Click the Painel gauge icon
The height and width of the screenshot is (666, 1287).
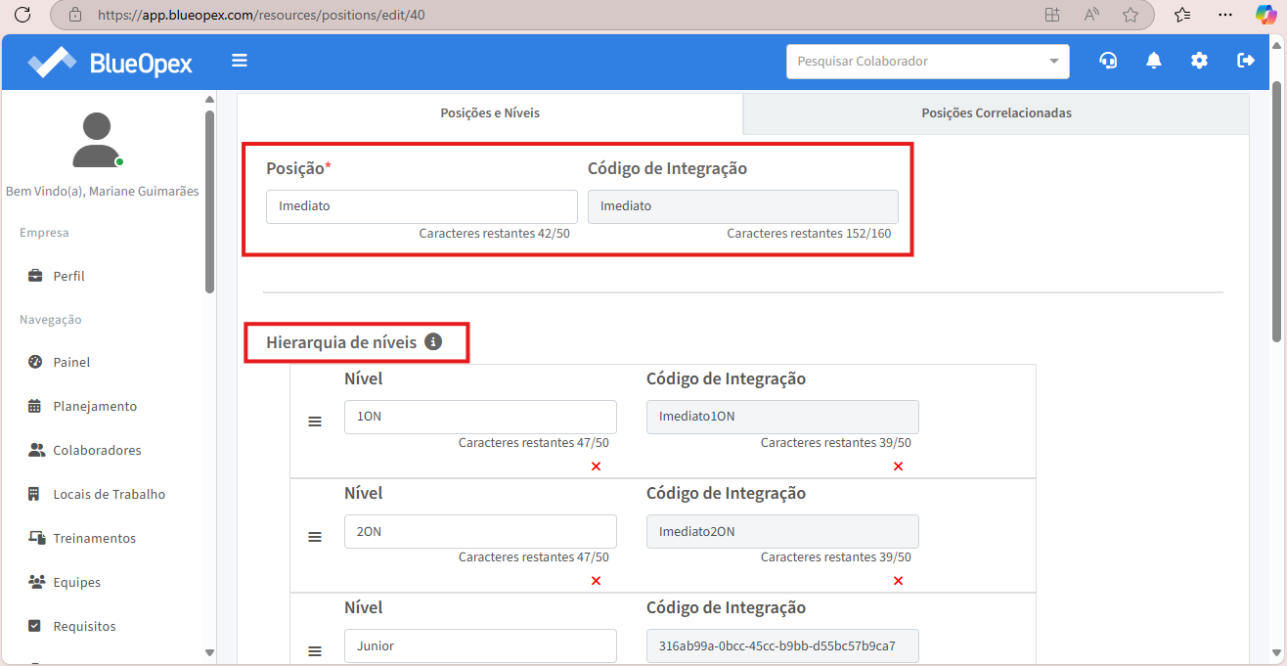coord(35,362)
